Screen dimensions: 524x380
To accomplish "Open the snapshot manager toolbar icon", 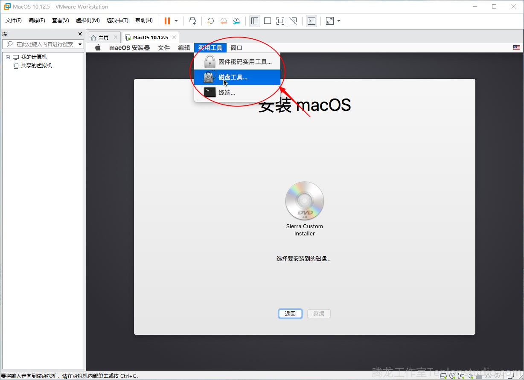I will coord(236,21).
